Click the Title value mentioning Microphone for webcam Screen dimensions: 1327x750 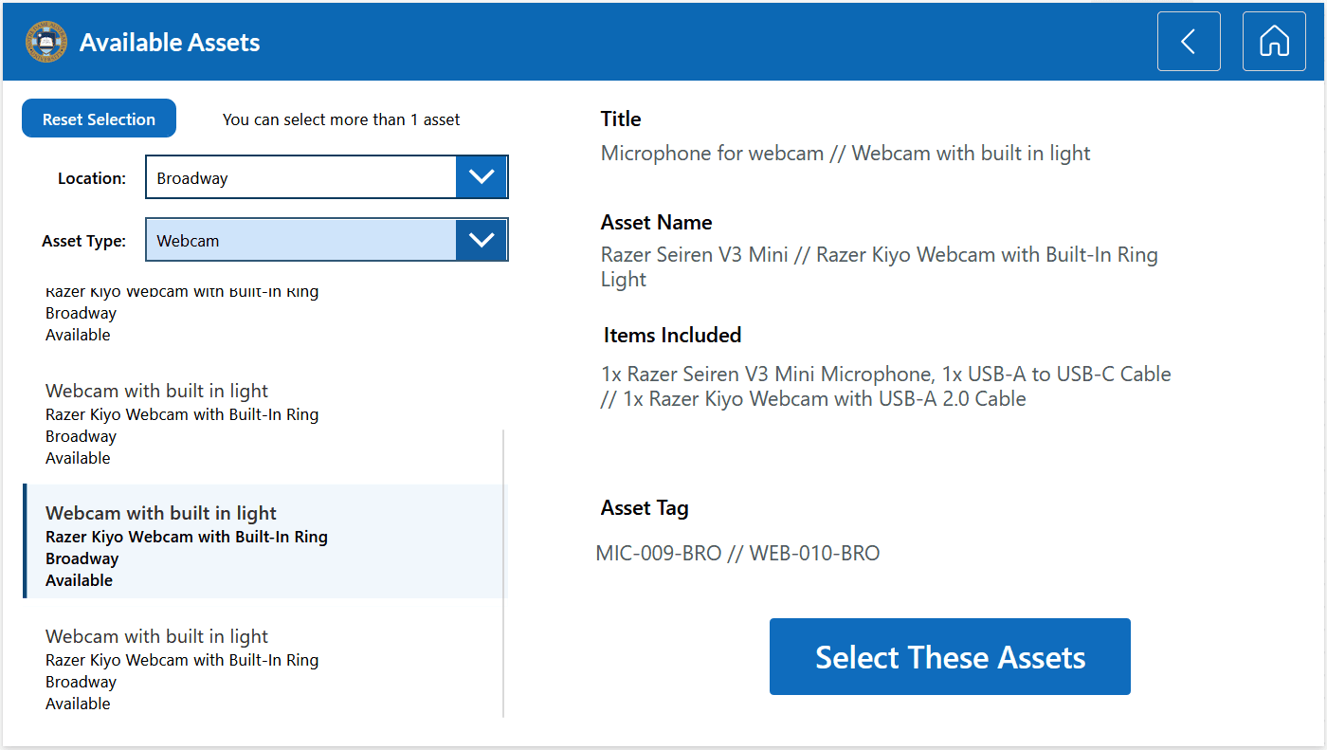845,153
